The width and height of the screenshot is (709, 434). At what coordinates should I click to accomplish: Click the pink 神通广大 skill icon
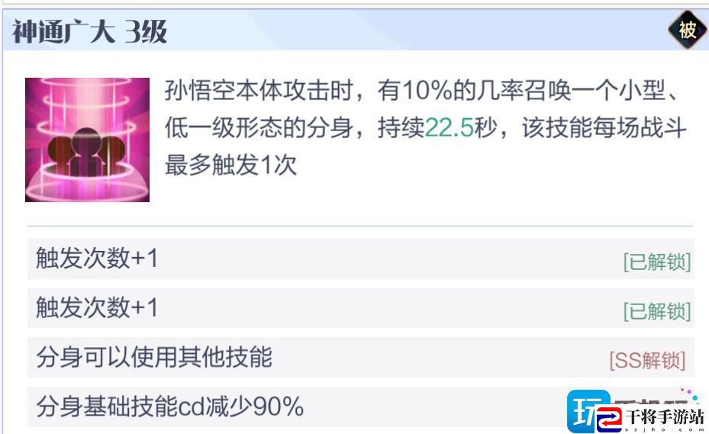click(87, 140)
